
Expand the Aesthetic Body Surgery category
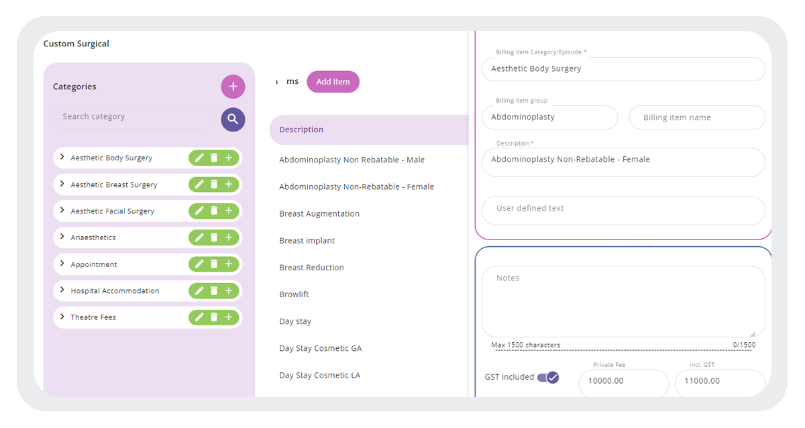[61, 158]
